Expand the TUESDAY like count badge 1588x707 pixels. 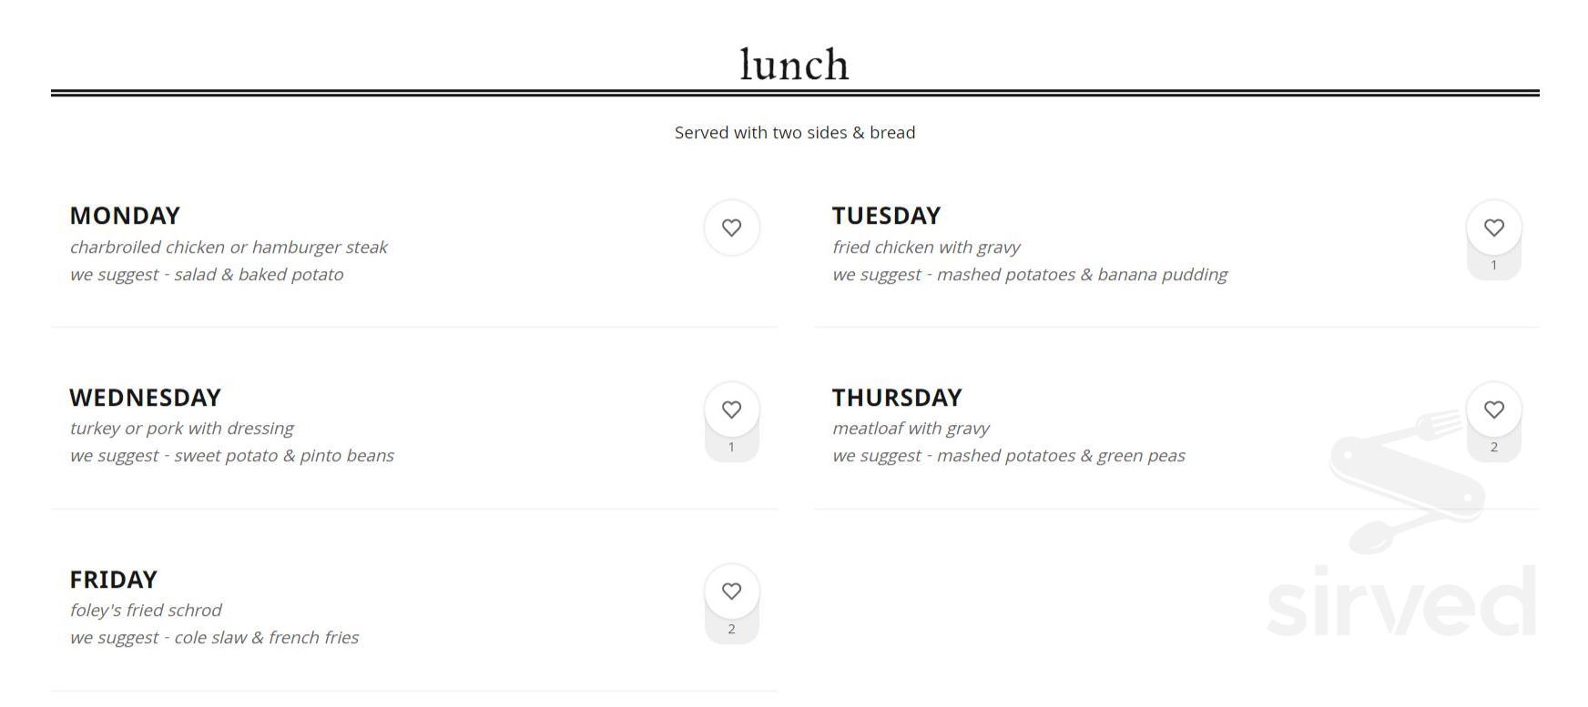[1493, 265]
